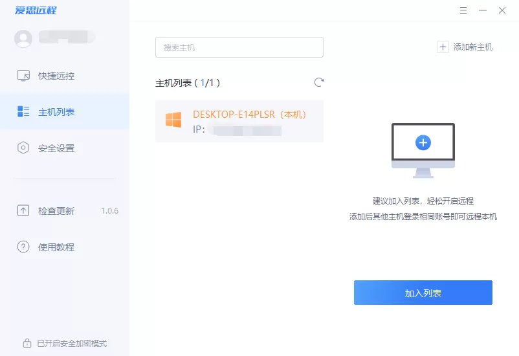519x356 pixels.
Task: Click the lock icon beside 已开启安全加密模式
Action: [27, 343]
